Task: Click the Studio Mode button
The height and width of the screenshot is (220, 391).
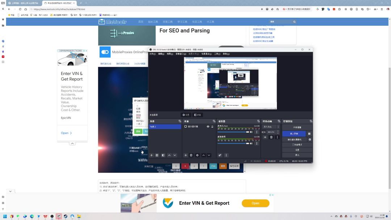Action: pos(297,144)
